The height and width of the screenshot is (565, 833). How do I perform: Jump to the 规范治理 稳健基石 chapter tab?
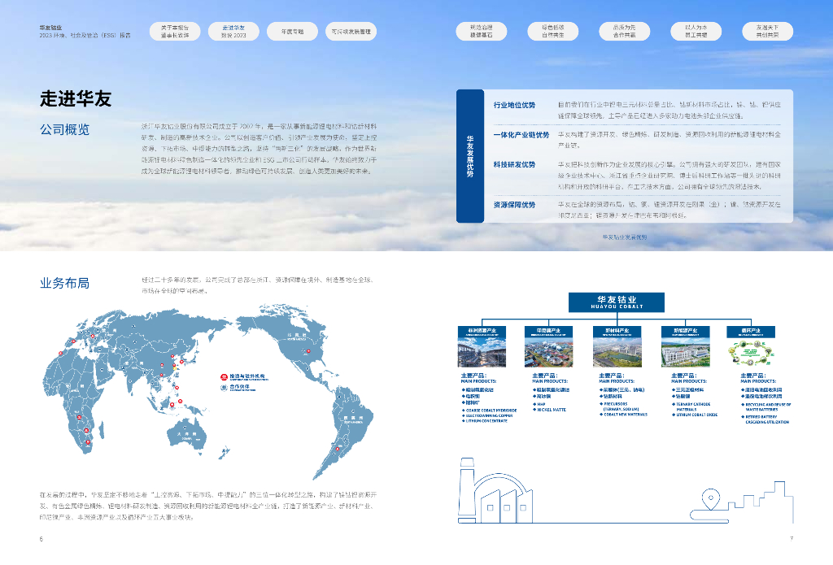482,32
